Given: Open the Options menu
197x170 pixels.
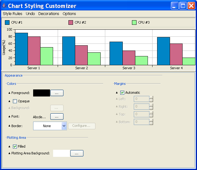Looking at the screenshot, I should (x=69, y=14).
